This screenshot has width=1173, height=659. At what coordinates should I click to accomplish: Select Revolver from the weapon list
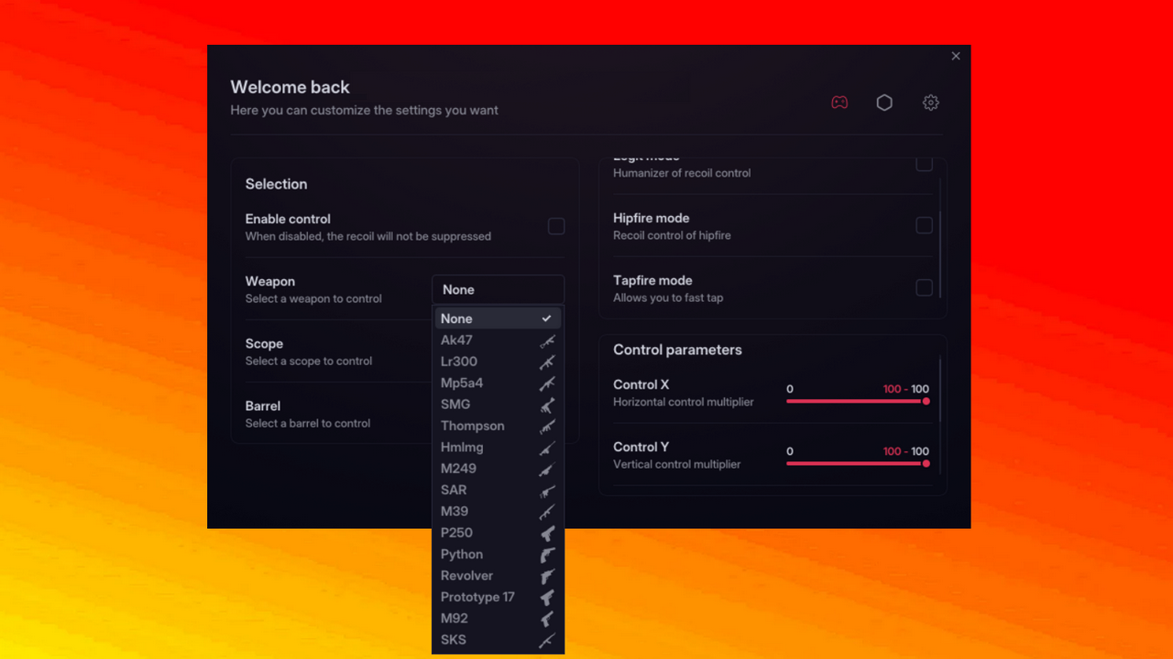click(x=466, y=576)
